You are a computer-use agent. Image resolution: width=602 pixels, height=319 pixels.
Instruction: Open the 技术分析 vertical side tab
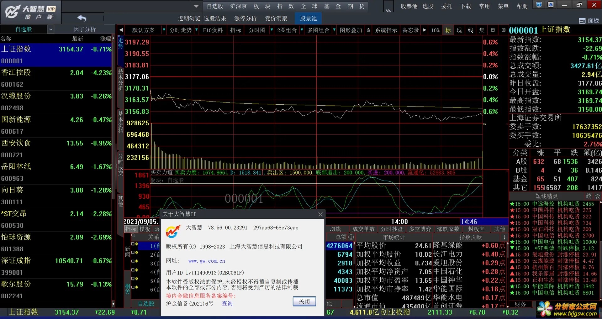pos(120,80)
